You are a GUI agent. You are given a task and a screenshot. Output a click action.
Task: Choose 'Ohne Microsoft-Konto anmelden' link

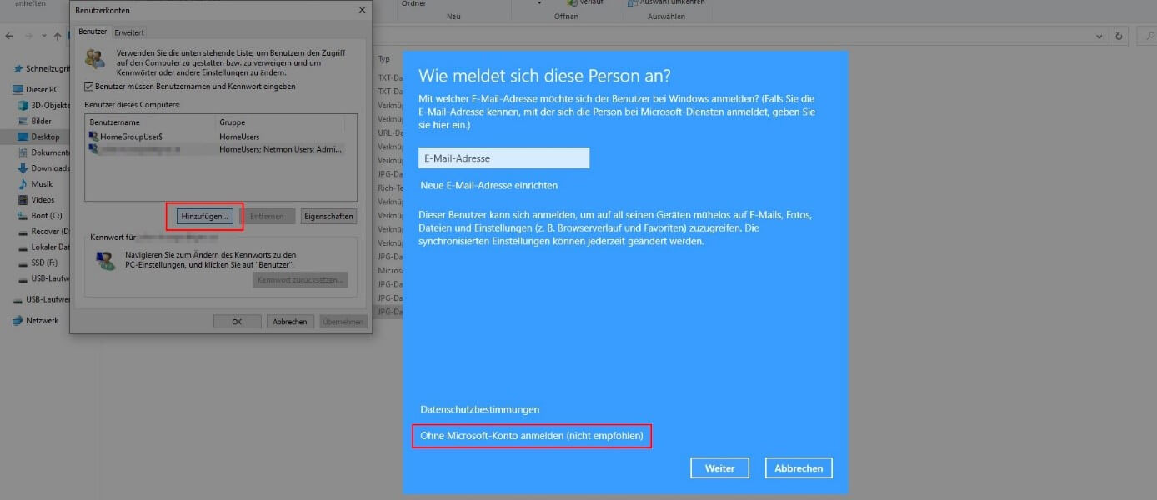tap(532, 436)
